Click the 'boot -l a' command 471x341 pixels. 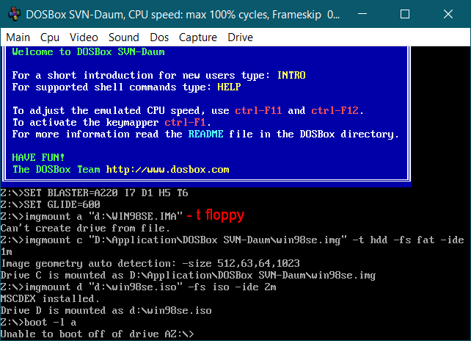50,322
